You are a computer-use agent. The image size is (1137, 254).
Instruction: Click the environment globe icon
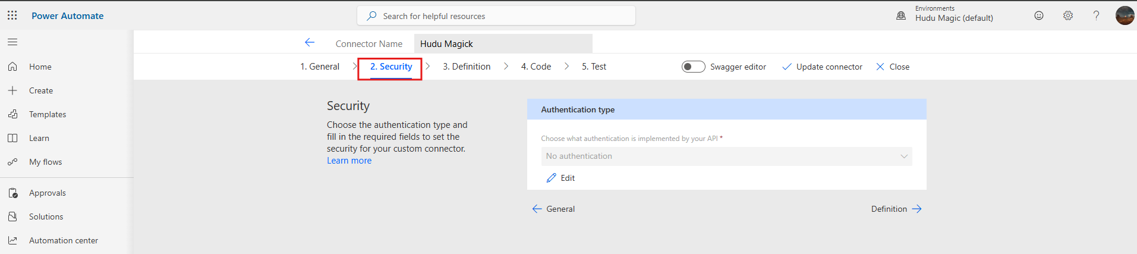901,16
